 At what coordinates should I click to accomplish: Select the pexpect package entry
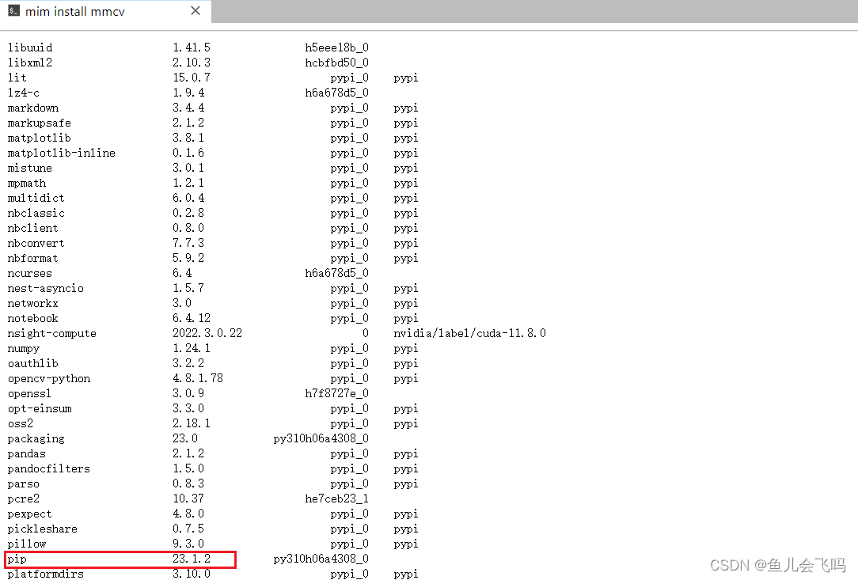click(x=28, y=514)
